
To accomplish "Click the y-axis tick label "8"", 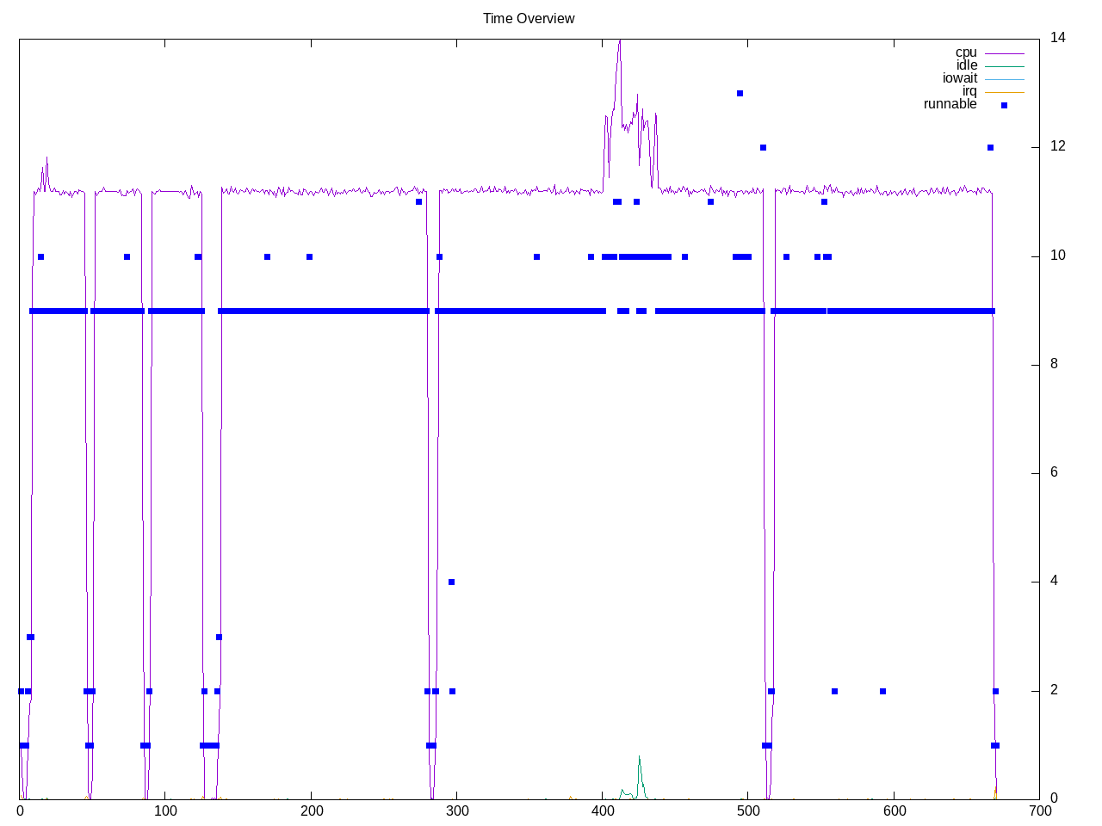I will pos(1054,364).
